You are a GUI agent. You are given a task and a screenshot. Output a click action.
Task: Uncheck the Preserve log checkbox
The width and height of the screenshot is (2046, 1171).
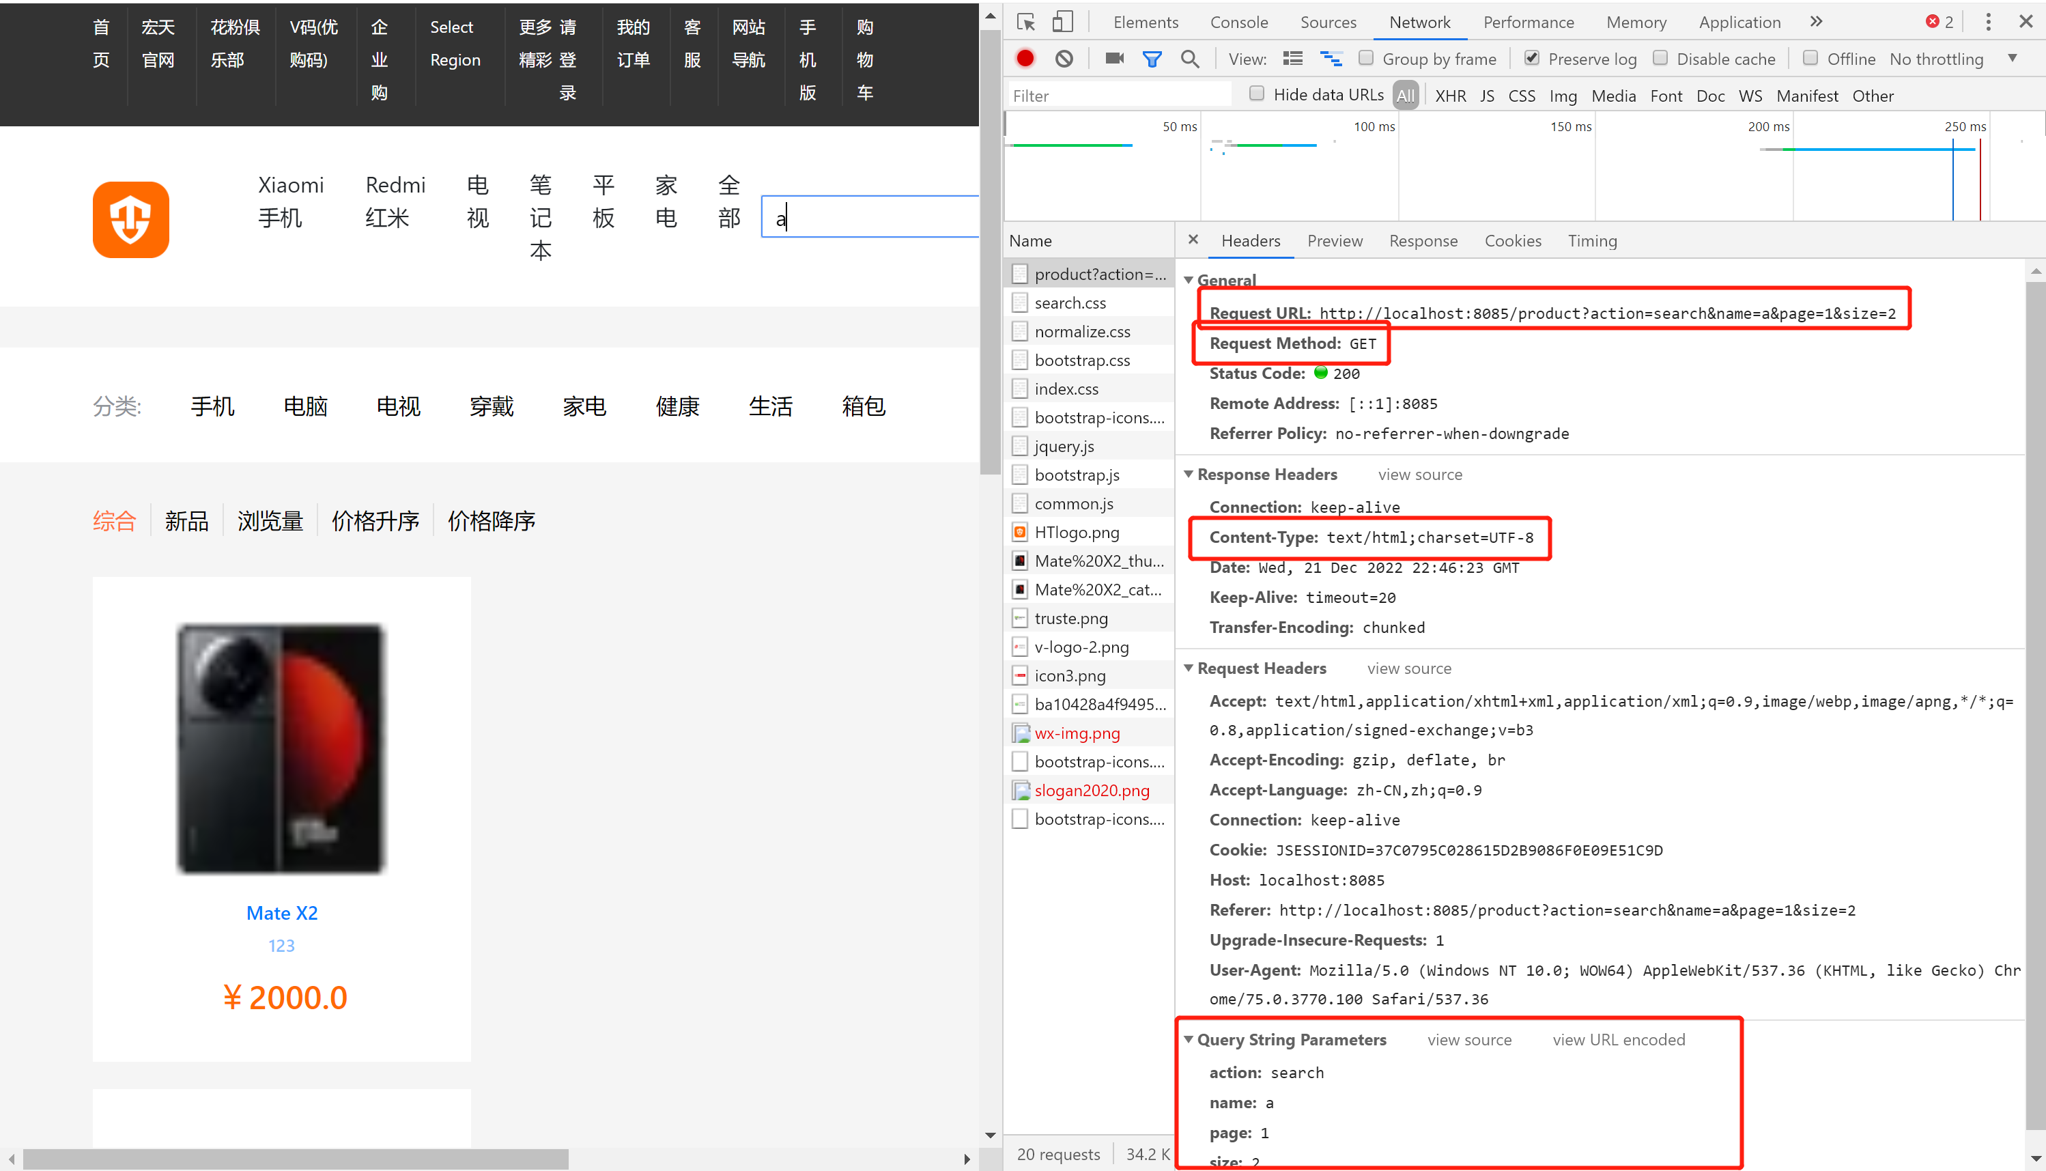1531,58
